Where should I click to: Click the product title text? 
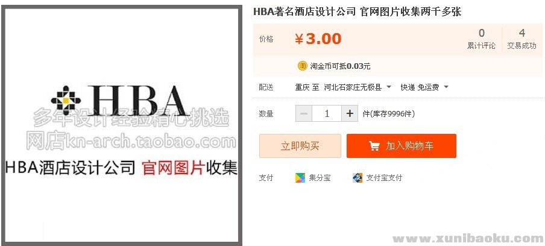357,12
